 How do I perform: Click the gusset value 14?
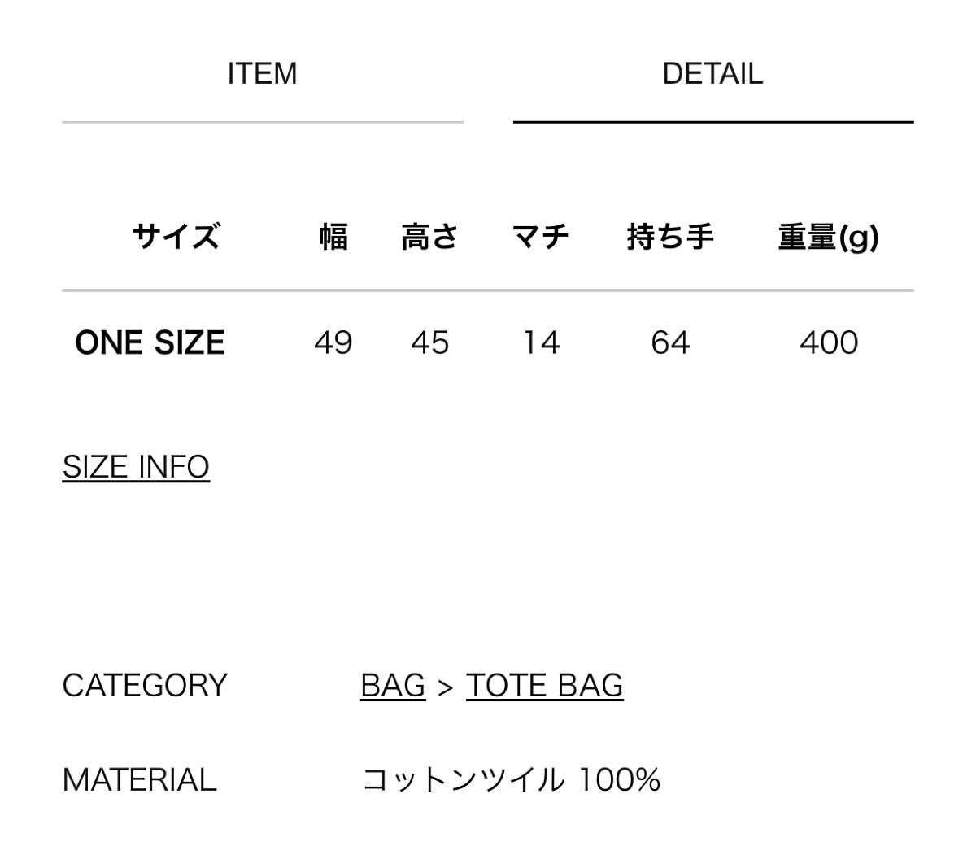click(541, 342)
